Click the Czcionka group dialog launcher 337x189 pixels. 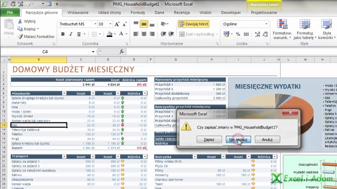coord(127,44)
